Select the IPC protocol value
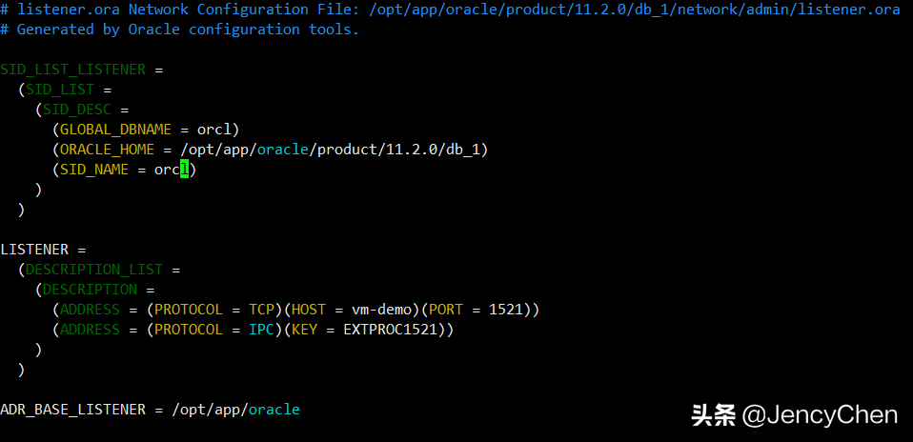This screenshot has height=442, width=913. click(x=262, y=330)
